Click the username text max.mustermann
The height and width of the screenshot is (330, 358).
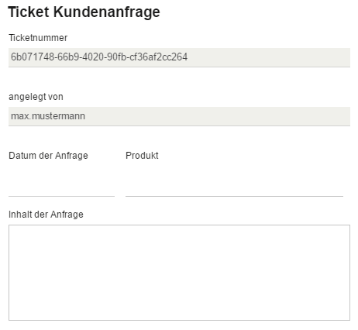tap(48, 116)
